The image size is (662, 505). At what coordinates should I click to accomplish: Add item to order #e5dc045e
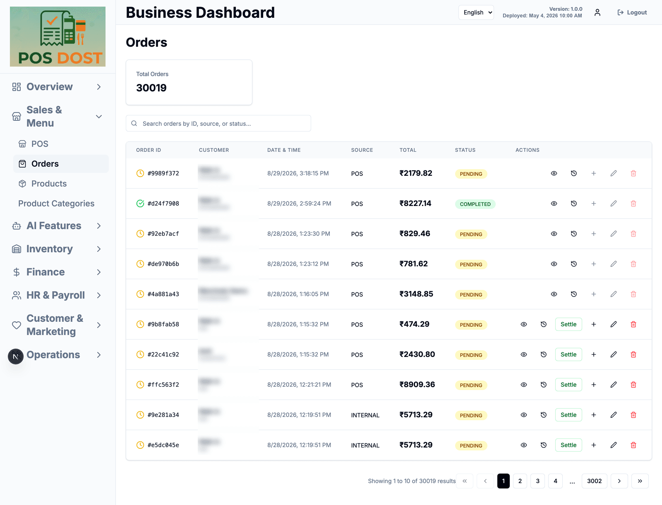pos(594,445)
